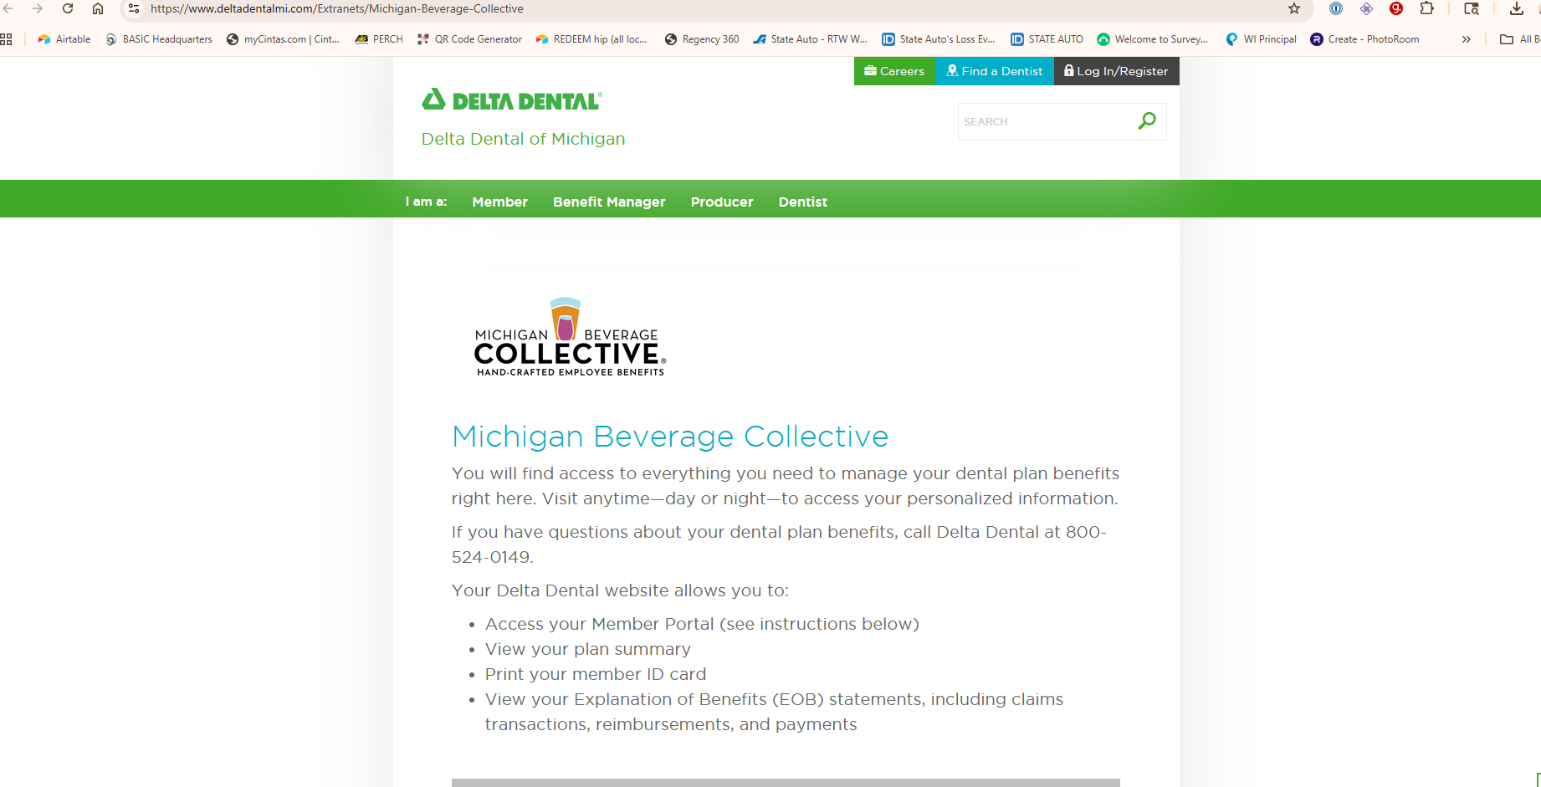The width and height of the screenshot is (1541, 787).
Task: Click into the SEARCH input field
Action: click(1044, 122)
